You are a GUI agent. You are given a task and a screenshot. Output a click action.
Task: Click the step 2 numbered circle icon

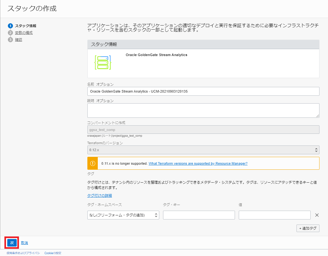[x=10, y=33]
